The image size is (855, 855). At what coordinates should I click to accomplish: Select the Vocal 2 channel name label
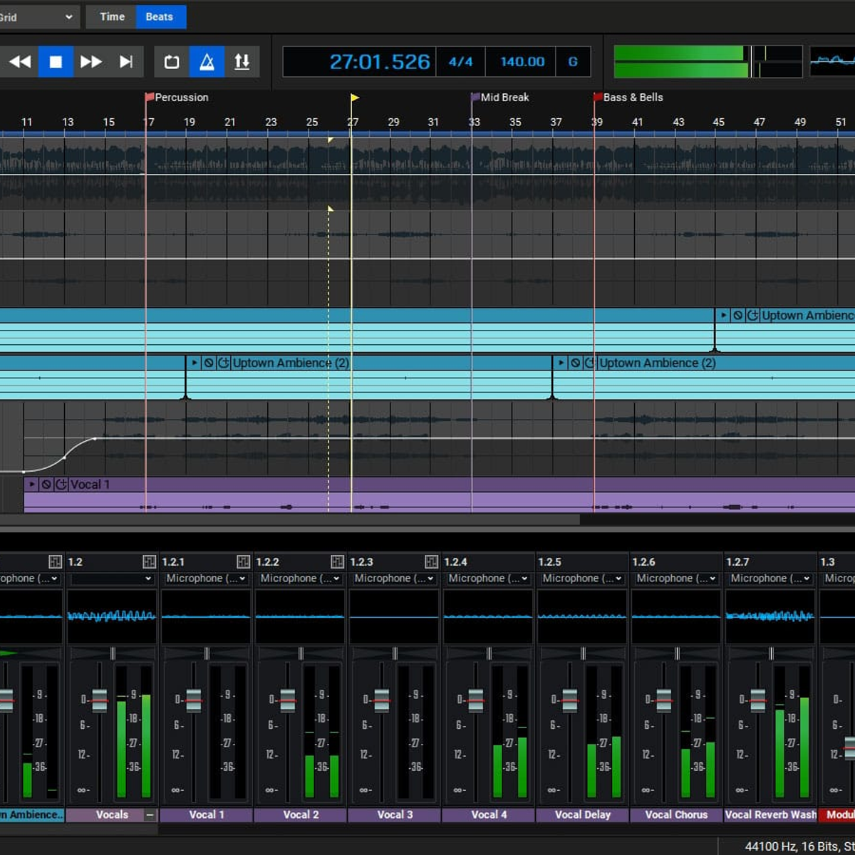coord(300,814)
